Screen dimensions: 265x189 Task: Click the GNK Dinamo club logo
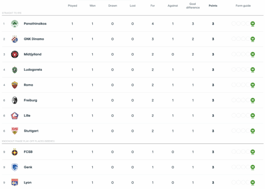click(14, 39)
